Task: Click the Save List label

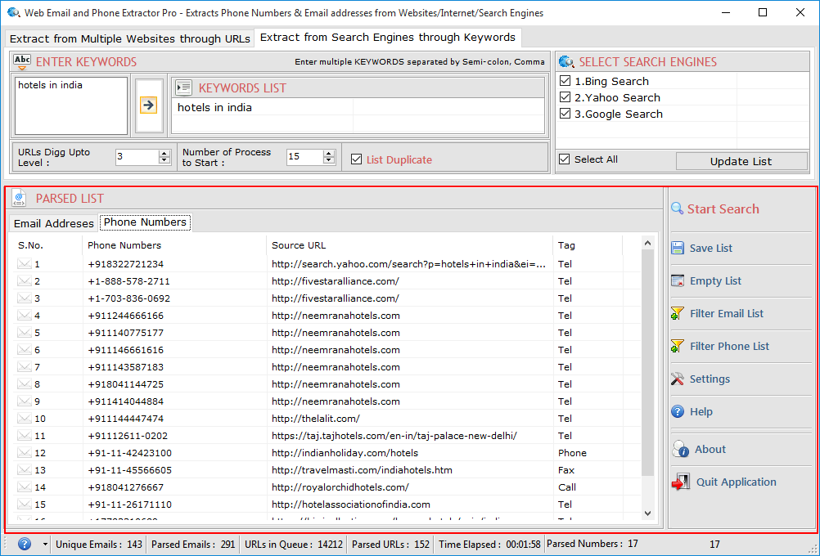Action: [x=710, y=249]
